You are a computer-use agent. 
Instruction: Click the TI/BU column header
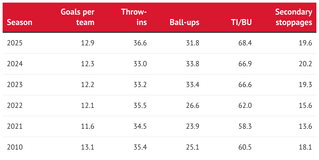click(x=241, y=22)
